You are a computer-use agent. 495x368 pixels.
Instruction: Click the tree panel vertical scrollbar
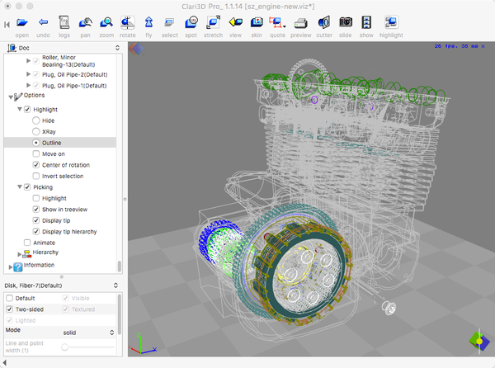point(120,266)
